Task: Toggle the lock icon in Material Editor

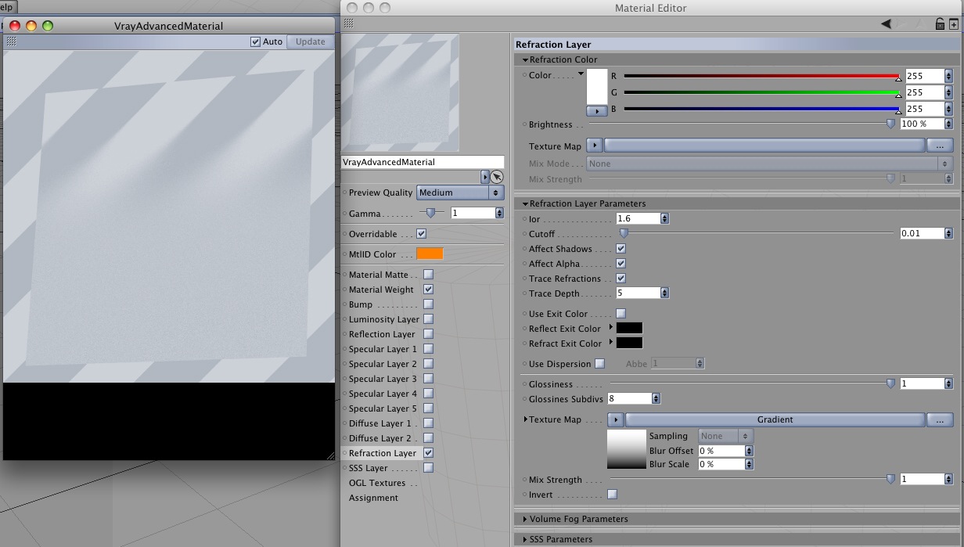Action: pos(941,24)
